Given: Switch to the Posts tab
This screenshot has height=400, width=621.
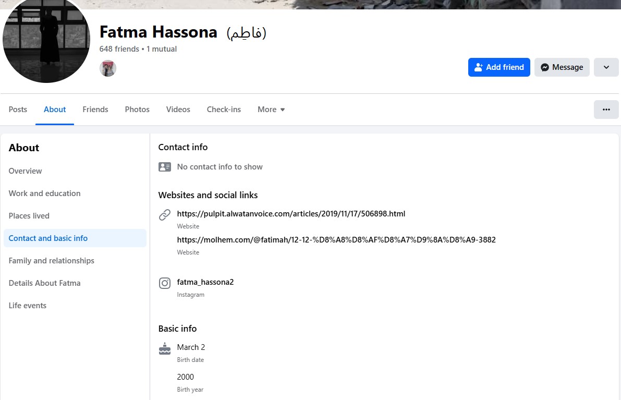Looking at the screenshot, I should pyautogui.click(x=18, y=110).
